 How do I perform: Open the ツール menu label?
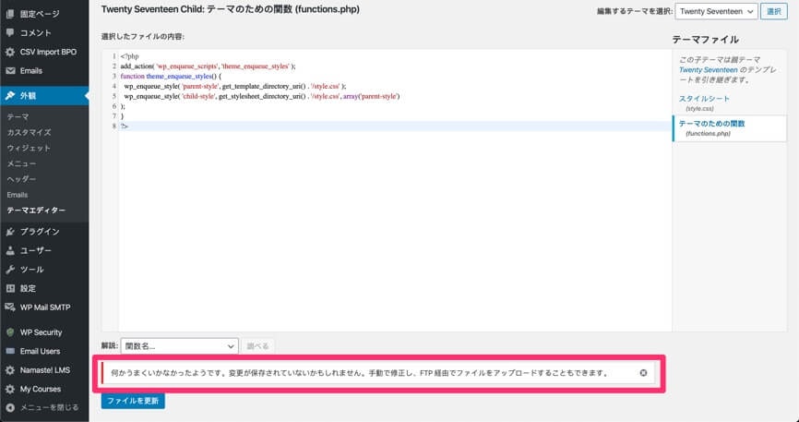tap(31, 270)
